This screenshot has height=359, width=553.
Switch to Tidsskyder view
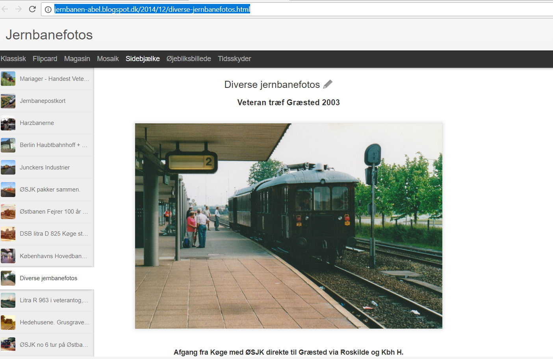pos(234,59)
